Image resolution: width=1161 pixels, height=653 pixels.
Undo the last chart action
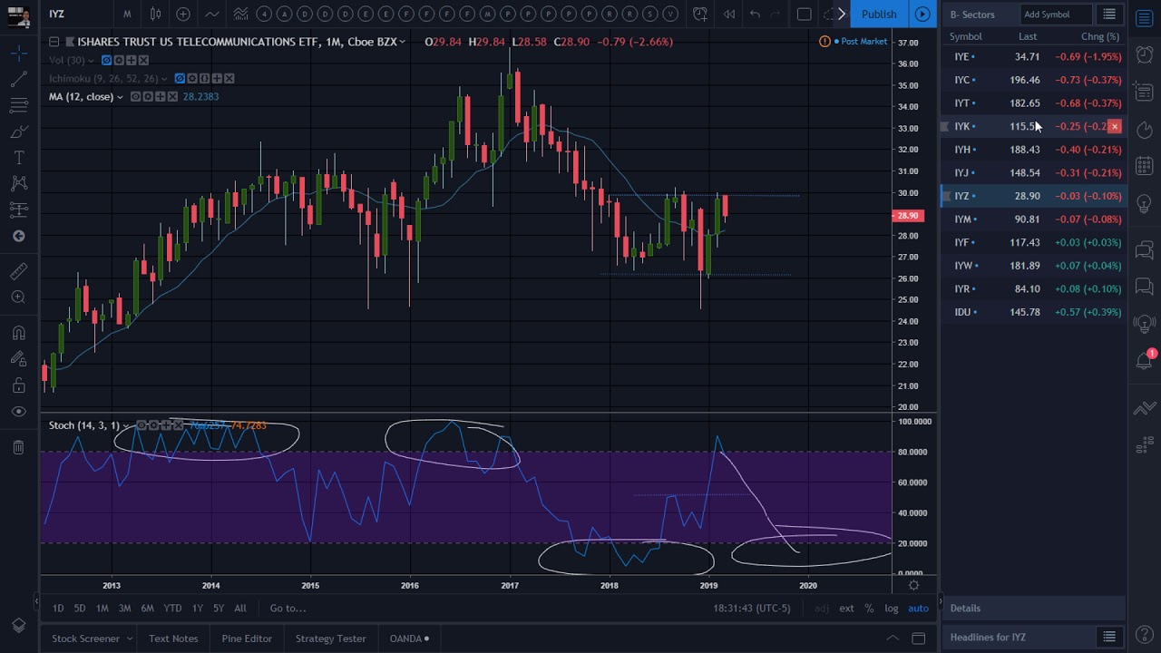[755, 14]
